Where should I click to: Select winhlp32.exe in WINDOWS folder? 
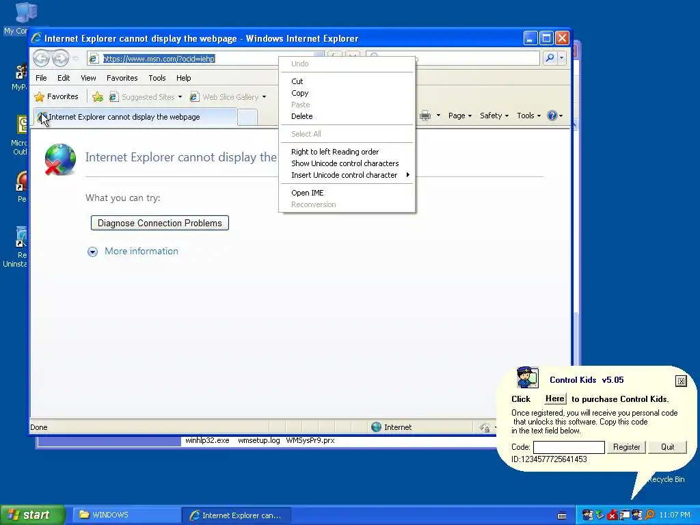207,440
